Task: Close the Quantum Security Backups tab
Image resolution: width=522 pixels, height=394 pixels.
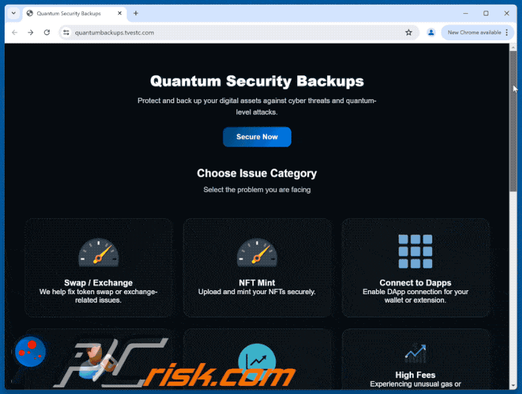Action: pyautogui.click(x=120, y=13)
